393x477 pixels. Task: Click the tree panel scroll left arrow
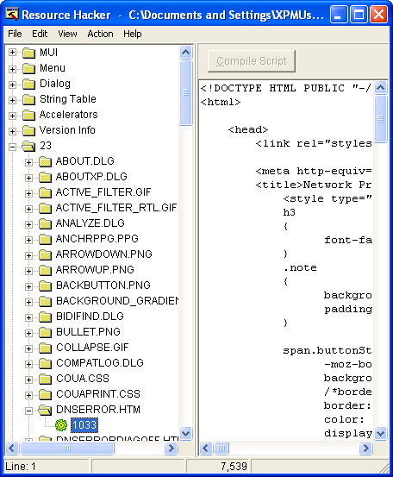pyautogui.click(x=12, y=448)
